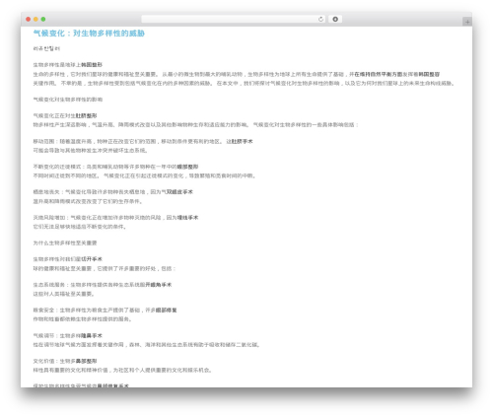Screen dimensions: 493x417
Task: Click the 灭绝风险增加 paragraph label
Action: click(49, 218)
